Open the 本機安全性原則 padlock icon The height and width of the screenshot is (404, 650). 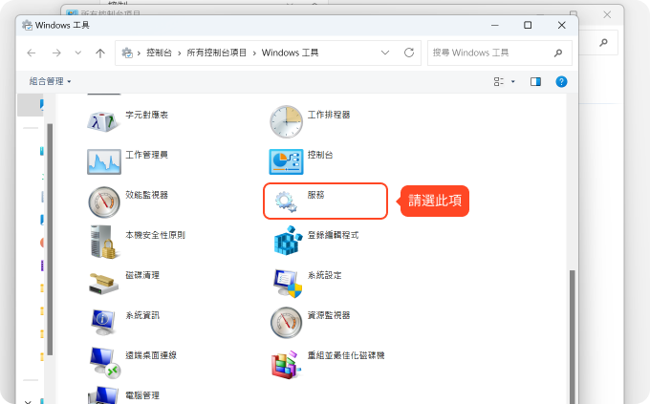[x=103, y=242]
